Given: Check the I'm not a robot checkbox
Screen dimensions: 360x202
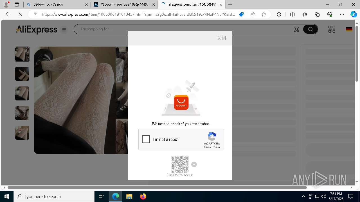Looking at the screenshot, I should click(x=146, y=139).
